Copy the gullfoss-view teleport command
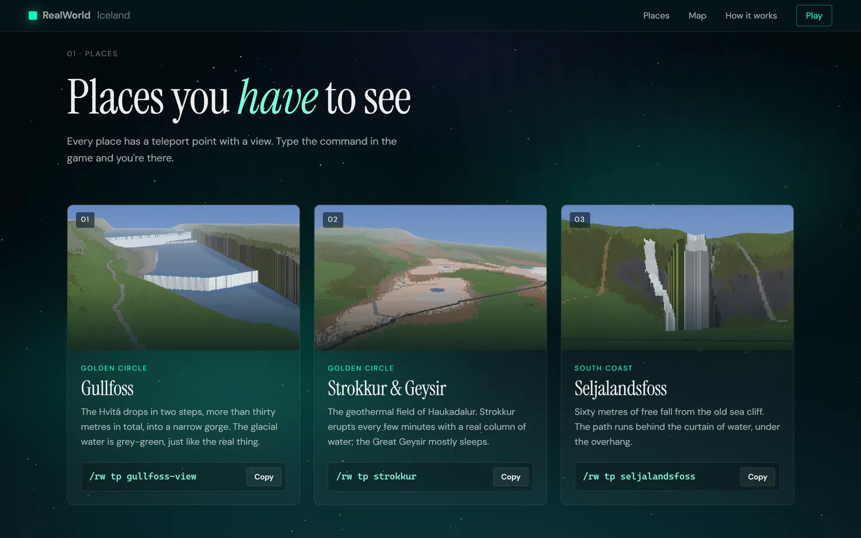This screenshot has width=861, height=538. [264, 476]
